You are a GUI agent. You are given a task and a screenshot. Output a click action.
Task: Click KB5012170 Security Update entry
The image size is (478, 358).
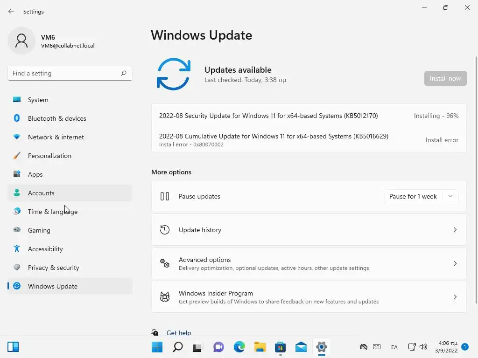click(x=309, y=116)
